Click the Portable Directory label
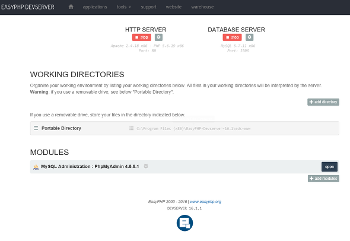Viewport: 350px width, 241px height. [x=61, y=128]
